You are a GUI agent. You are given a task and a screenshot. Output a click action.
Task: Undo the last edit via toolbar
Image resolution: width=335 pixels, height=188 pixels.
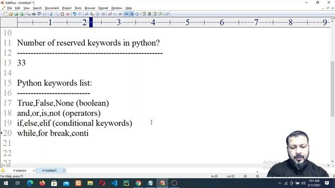pos(74,14)
